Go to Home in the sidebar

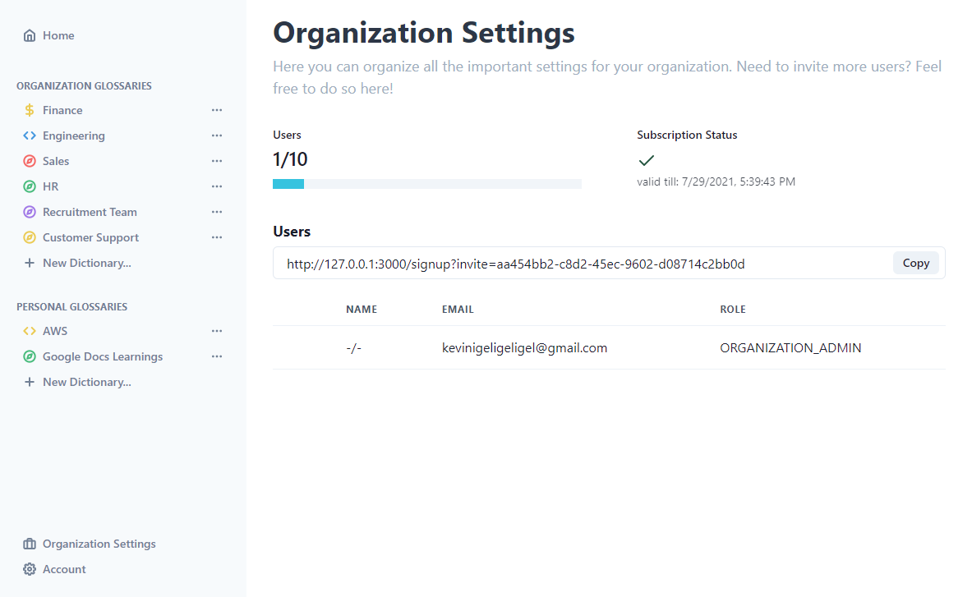click(58, 35)
